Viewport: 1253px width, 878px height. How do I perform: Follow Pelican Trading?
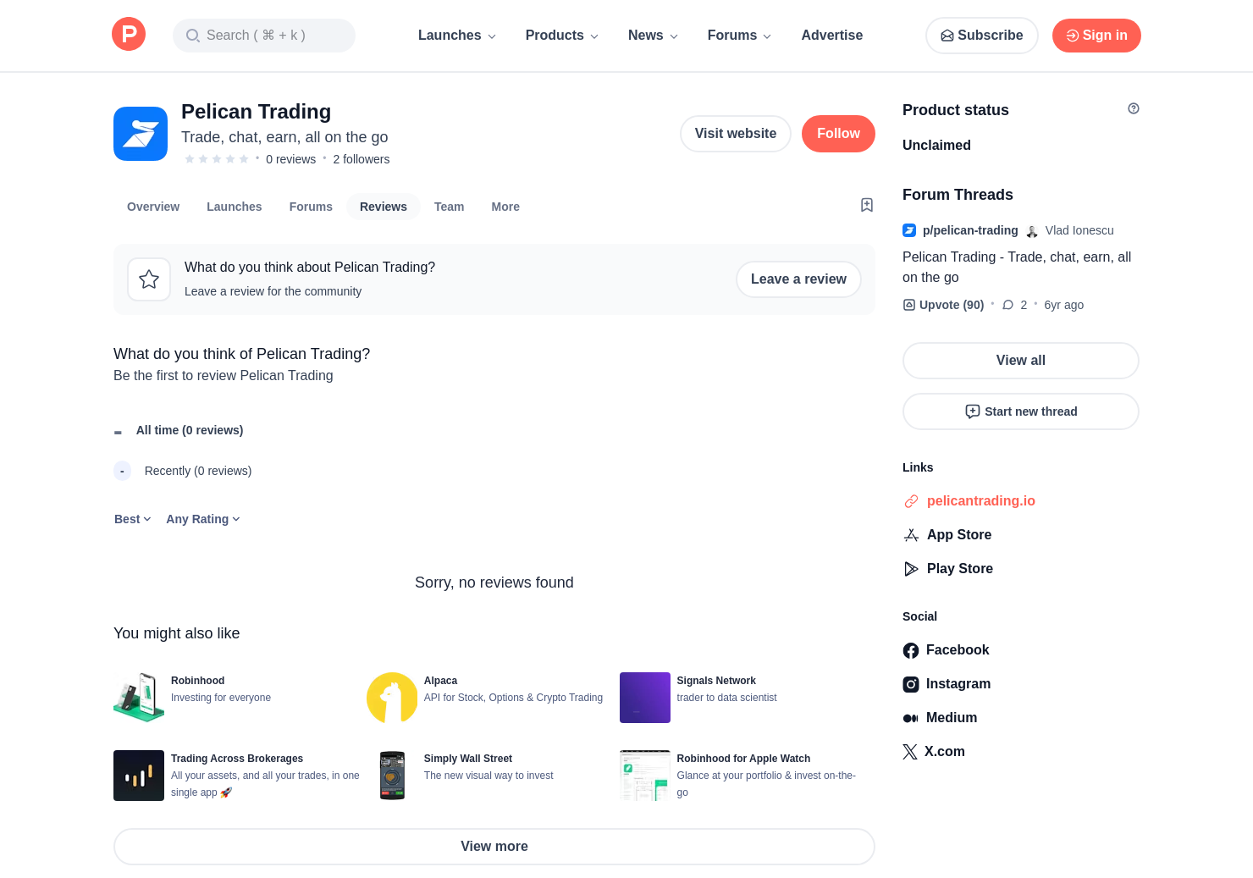click(x=837, y=134)
